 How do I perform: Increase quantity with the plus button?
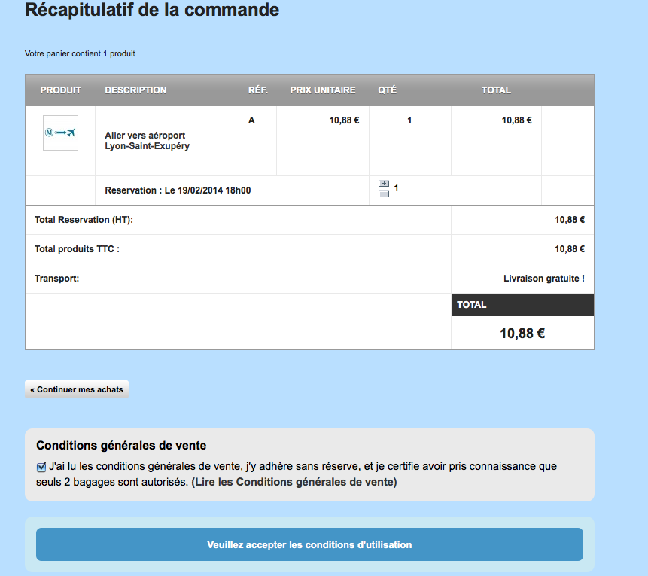click(x=384, y=184)
